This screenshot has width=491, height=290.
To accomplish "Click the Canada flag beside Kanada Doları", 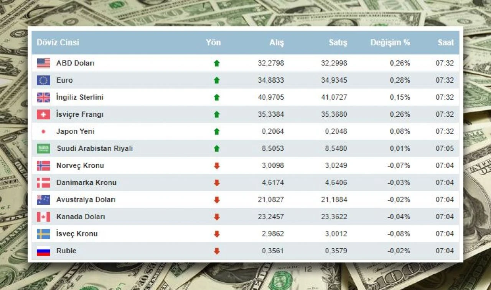I will (44, 217).
